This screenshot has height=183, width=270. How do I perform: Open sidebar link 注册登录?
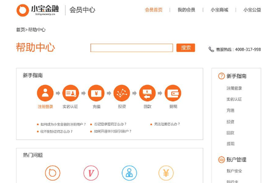click(234, 89)
